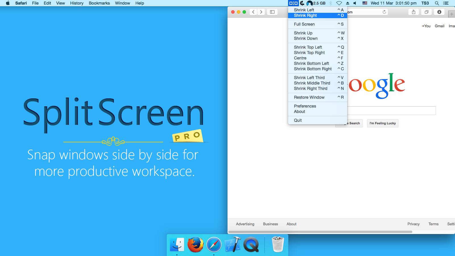This screenshot has width=455, height=256.
Task: Click the gear icon in menu bar
Action: tap(302, 3)
